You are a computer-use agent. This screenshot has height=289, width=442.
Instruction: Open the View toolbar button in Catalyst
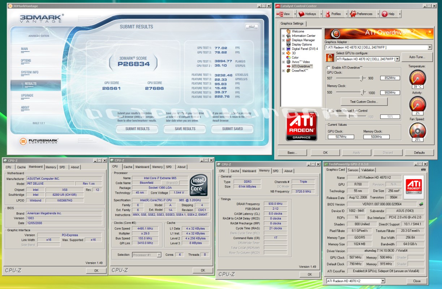[x=284, y=14]
